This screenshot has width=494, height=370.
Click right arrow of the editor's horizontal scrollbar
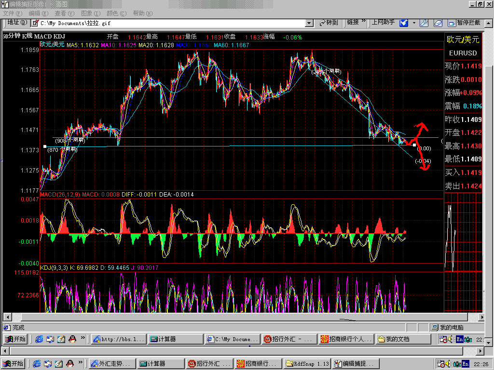(480, 351)
